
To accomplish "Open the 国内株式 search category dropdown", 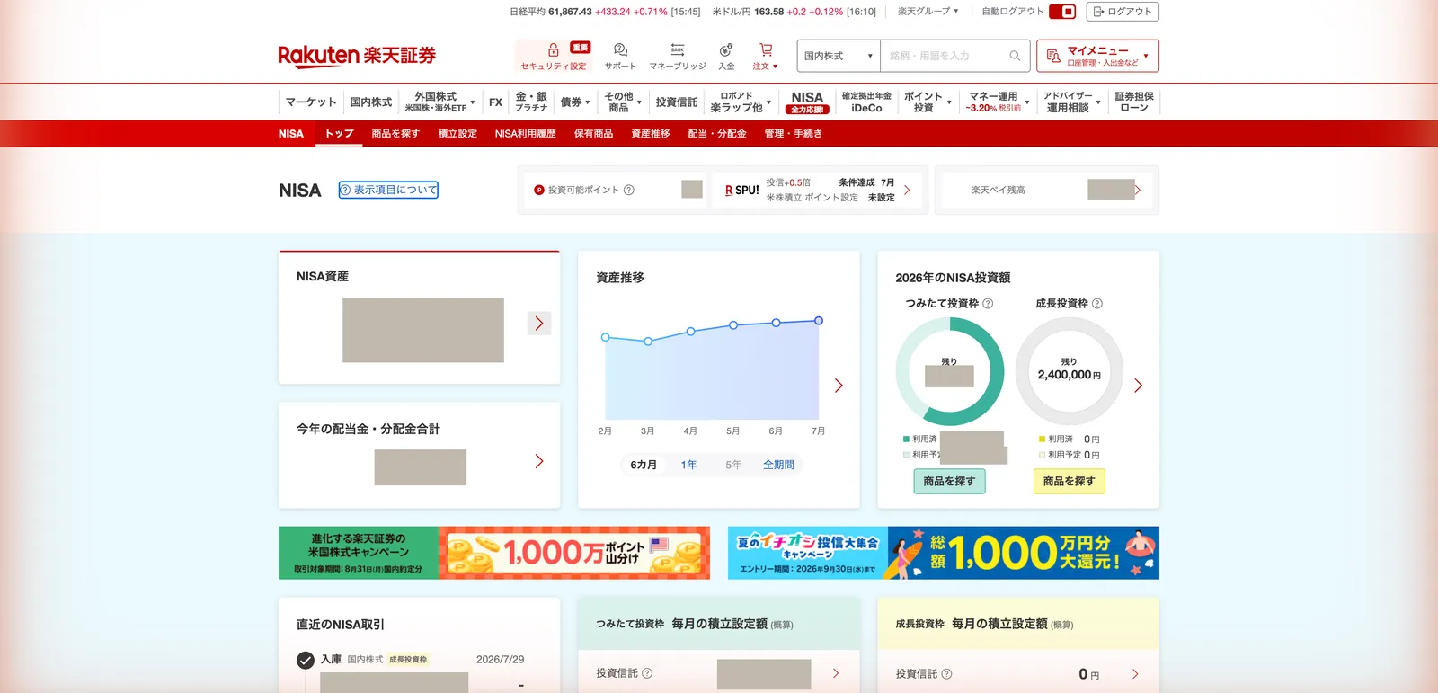I will 839,56.
